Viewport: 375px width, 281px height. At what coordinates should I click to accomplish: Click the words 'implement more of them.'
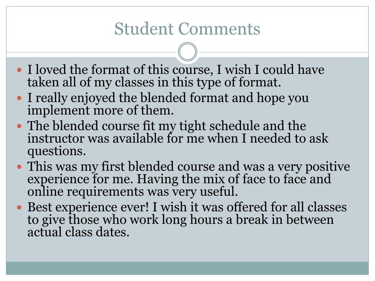pyautogui.click(x=100, y=110)
